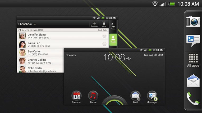This screenshot has width=202, height=113.
Task: Tap the green Phone handset in the dock
Action: pyautogui.click(x=193, y=98)
